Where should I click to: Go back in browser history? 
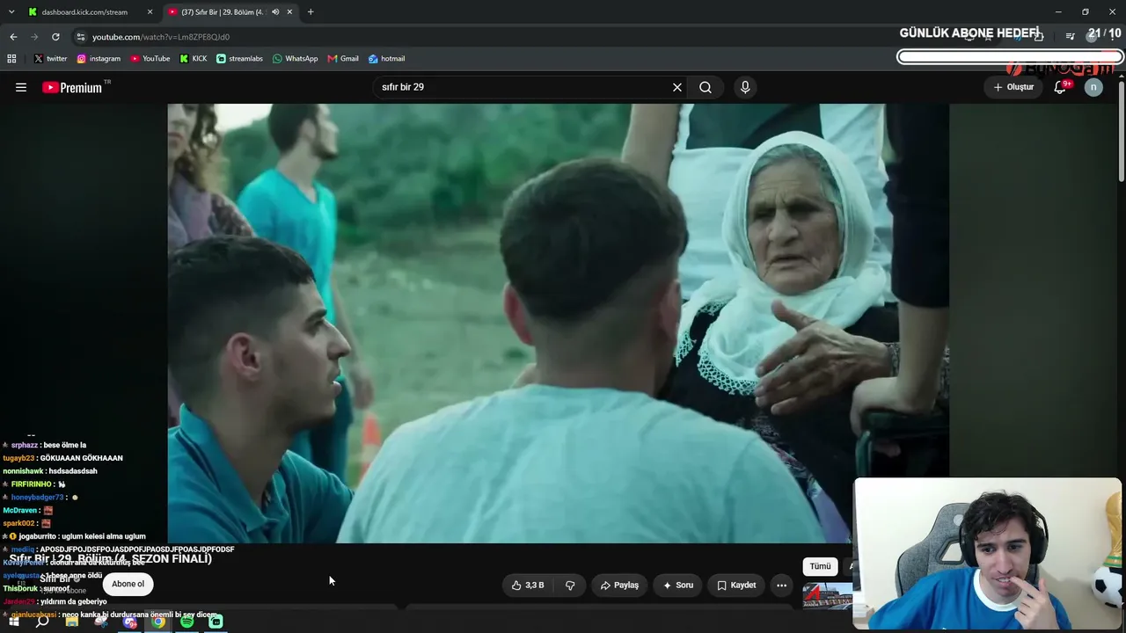tap(13, 37)
